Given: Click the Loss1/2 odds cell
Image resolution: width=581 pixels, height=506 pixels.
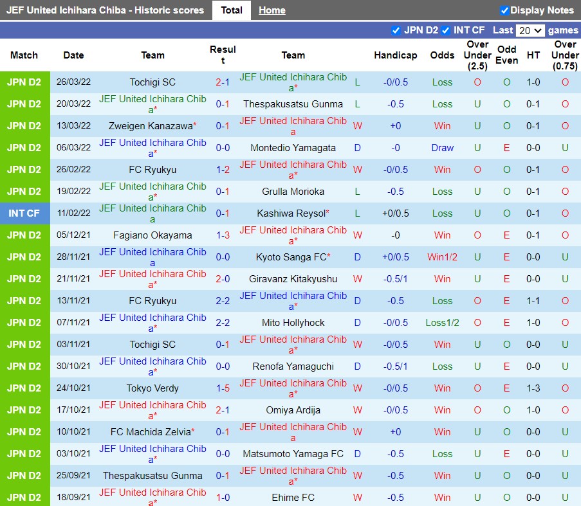Looking at the screenshot, I should click(x=442, y=322).
